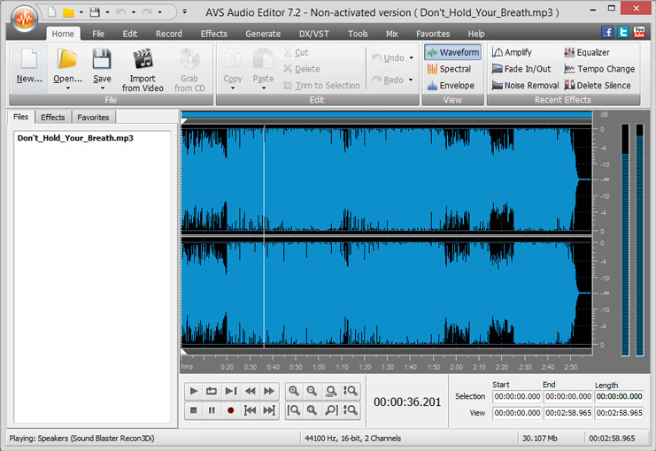Click the zoom 100 percent magnifier
656x451 pixels.
click(x=331, y=391)
